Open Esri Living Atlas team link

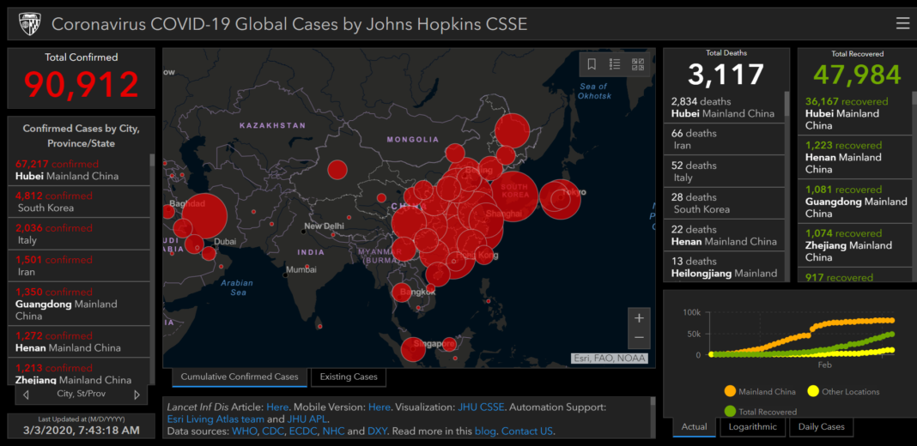216,419
